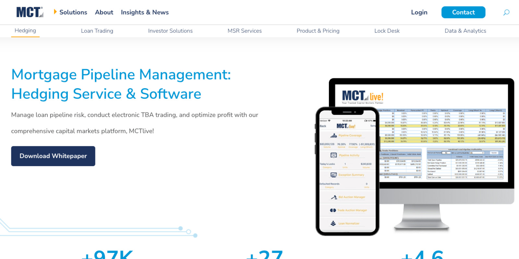Image resolution: width=519 pixels, height=259 pixels.
Task: Click the MCTlive logo on the monitor
Action: (362, 96)
